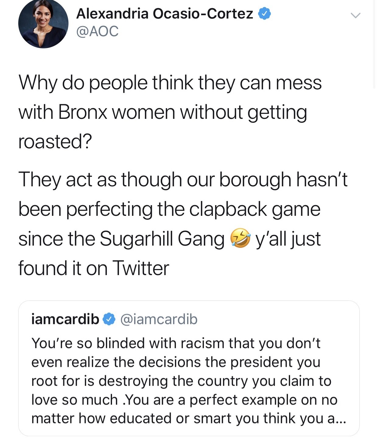378x438 pixels.
Task: Click the thin scrollbar at right edge
Action: [374, 44]
